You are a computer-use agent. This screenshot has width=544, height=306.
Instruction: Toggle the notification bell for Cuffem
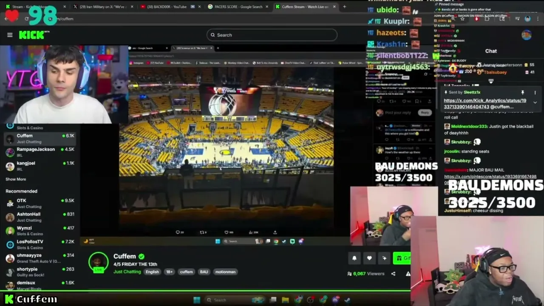pyautogui.click(x=354, y=258)
